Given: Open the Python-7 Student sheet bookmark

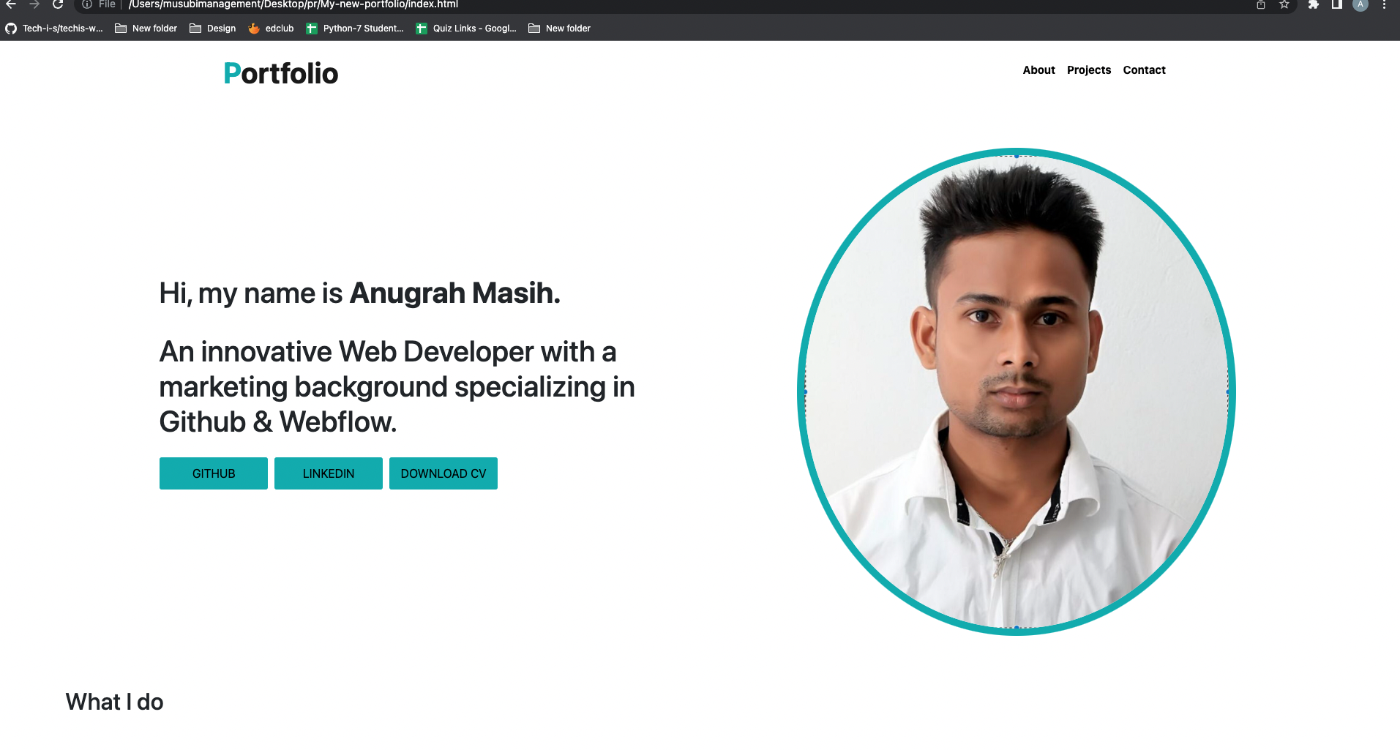Looking at the screenshot, I should 355,29.
